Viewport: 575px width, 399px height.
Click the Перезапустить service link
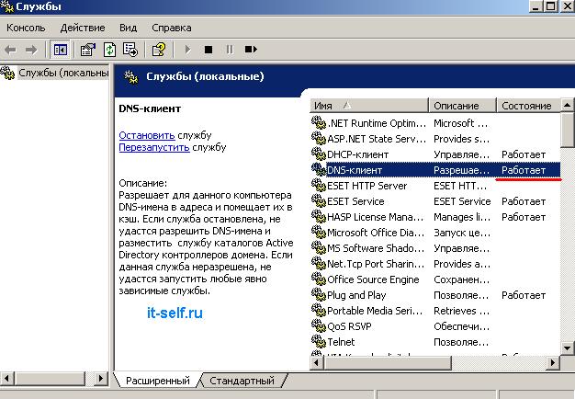[154, 148]
